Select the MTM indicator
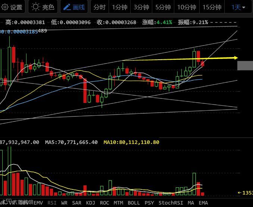The height and width of the screenshot is (207, 253). [x=118, y=203]
